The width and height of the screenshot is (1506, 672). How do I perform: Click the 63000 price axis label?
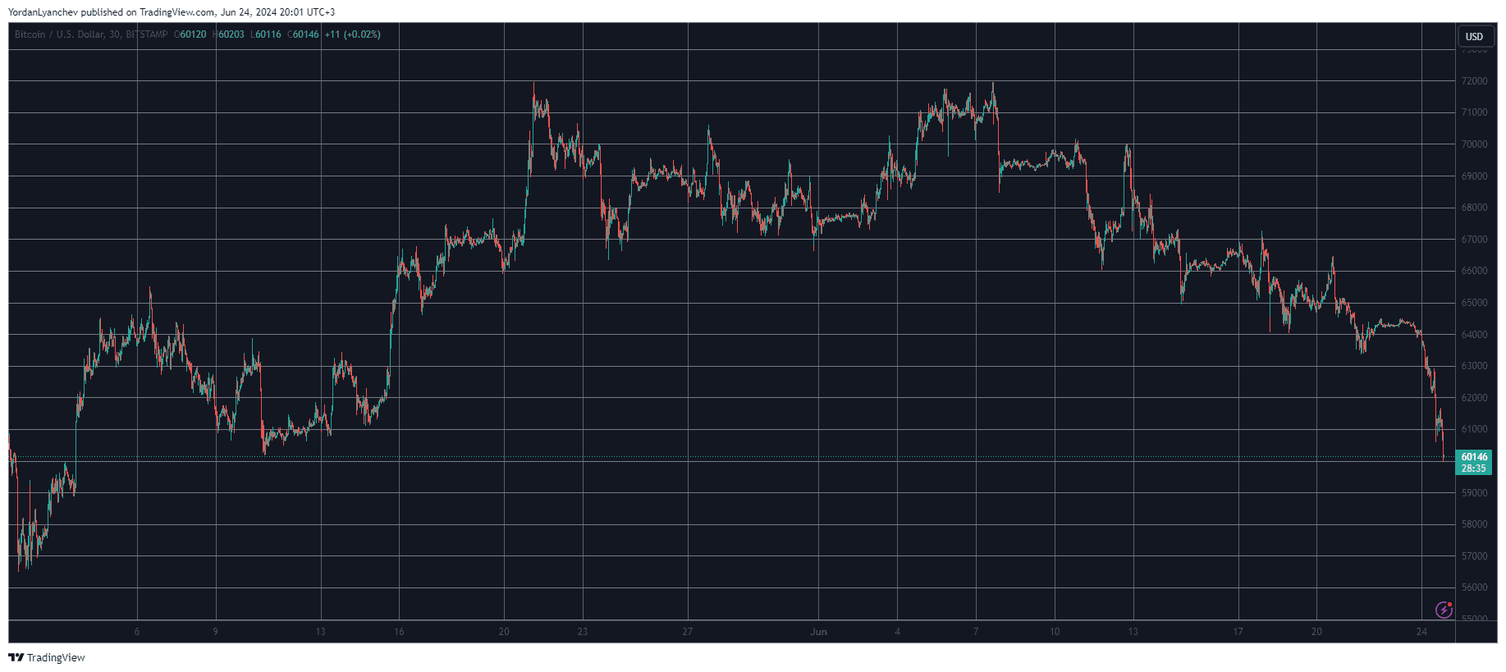click(1474, 366)
